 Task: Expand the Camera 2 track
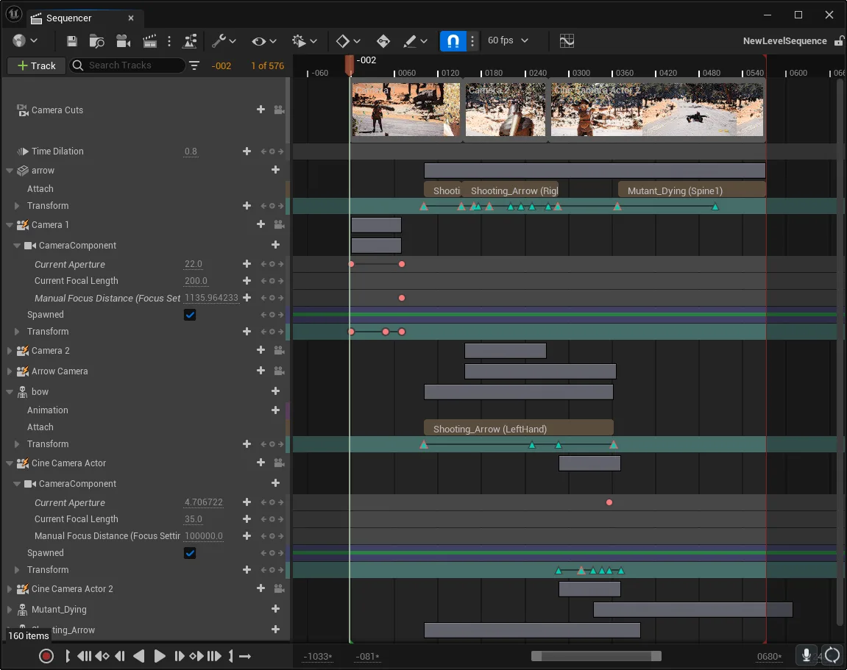pos(9,350)
